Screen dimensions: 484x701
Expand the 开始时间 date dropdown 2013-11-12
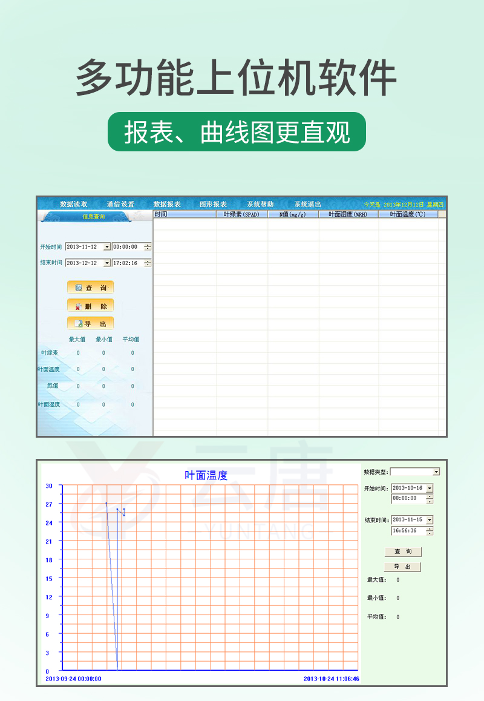coord(107,247)
